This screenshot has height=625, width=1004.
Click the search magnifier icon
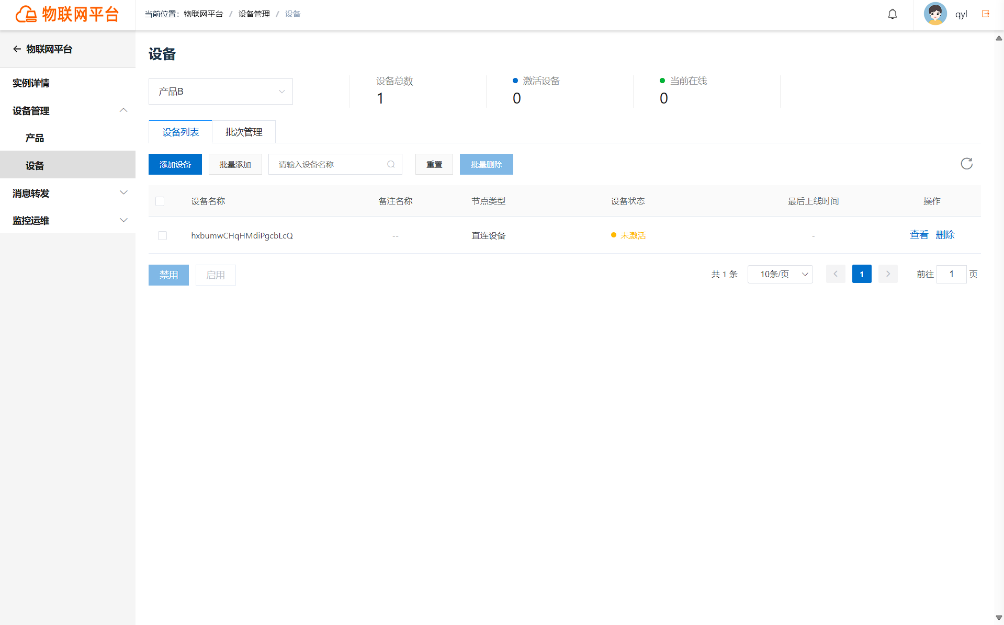pyautogui.click(x=391, y=164)
